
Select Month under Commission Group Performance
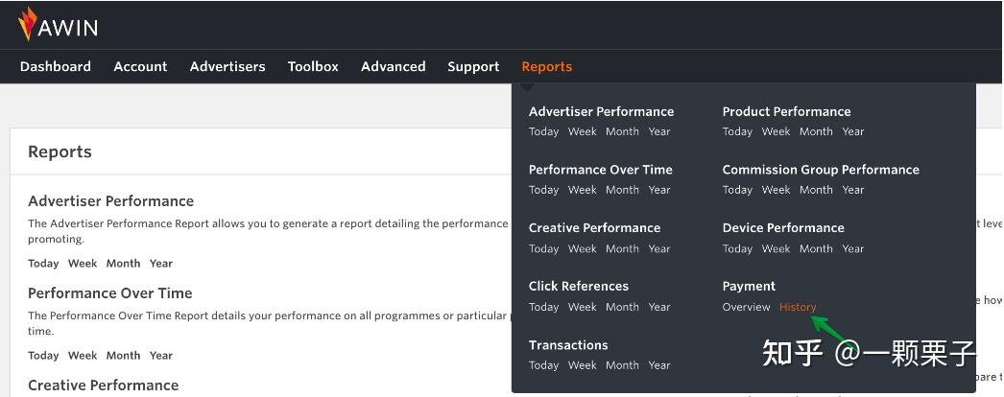pyautogui.click(x=816, y=190)
